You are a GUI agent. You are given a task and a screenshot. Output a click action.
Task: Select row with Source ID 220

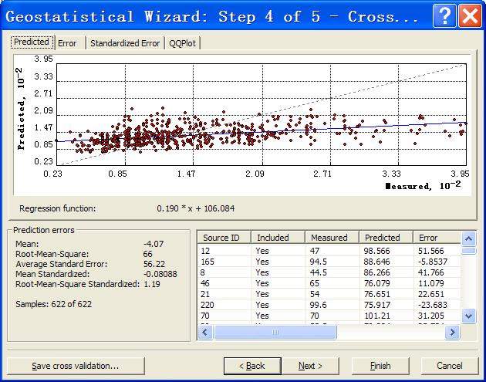pos(329,305)
